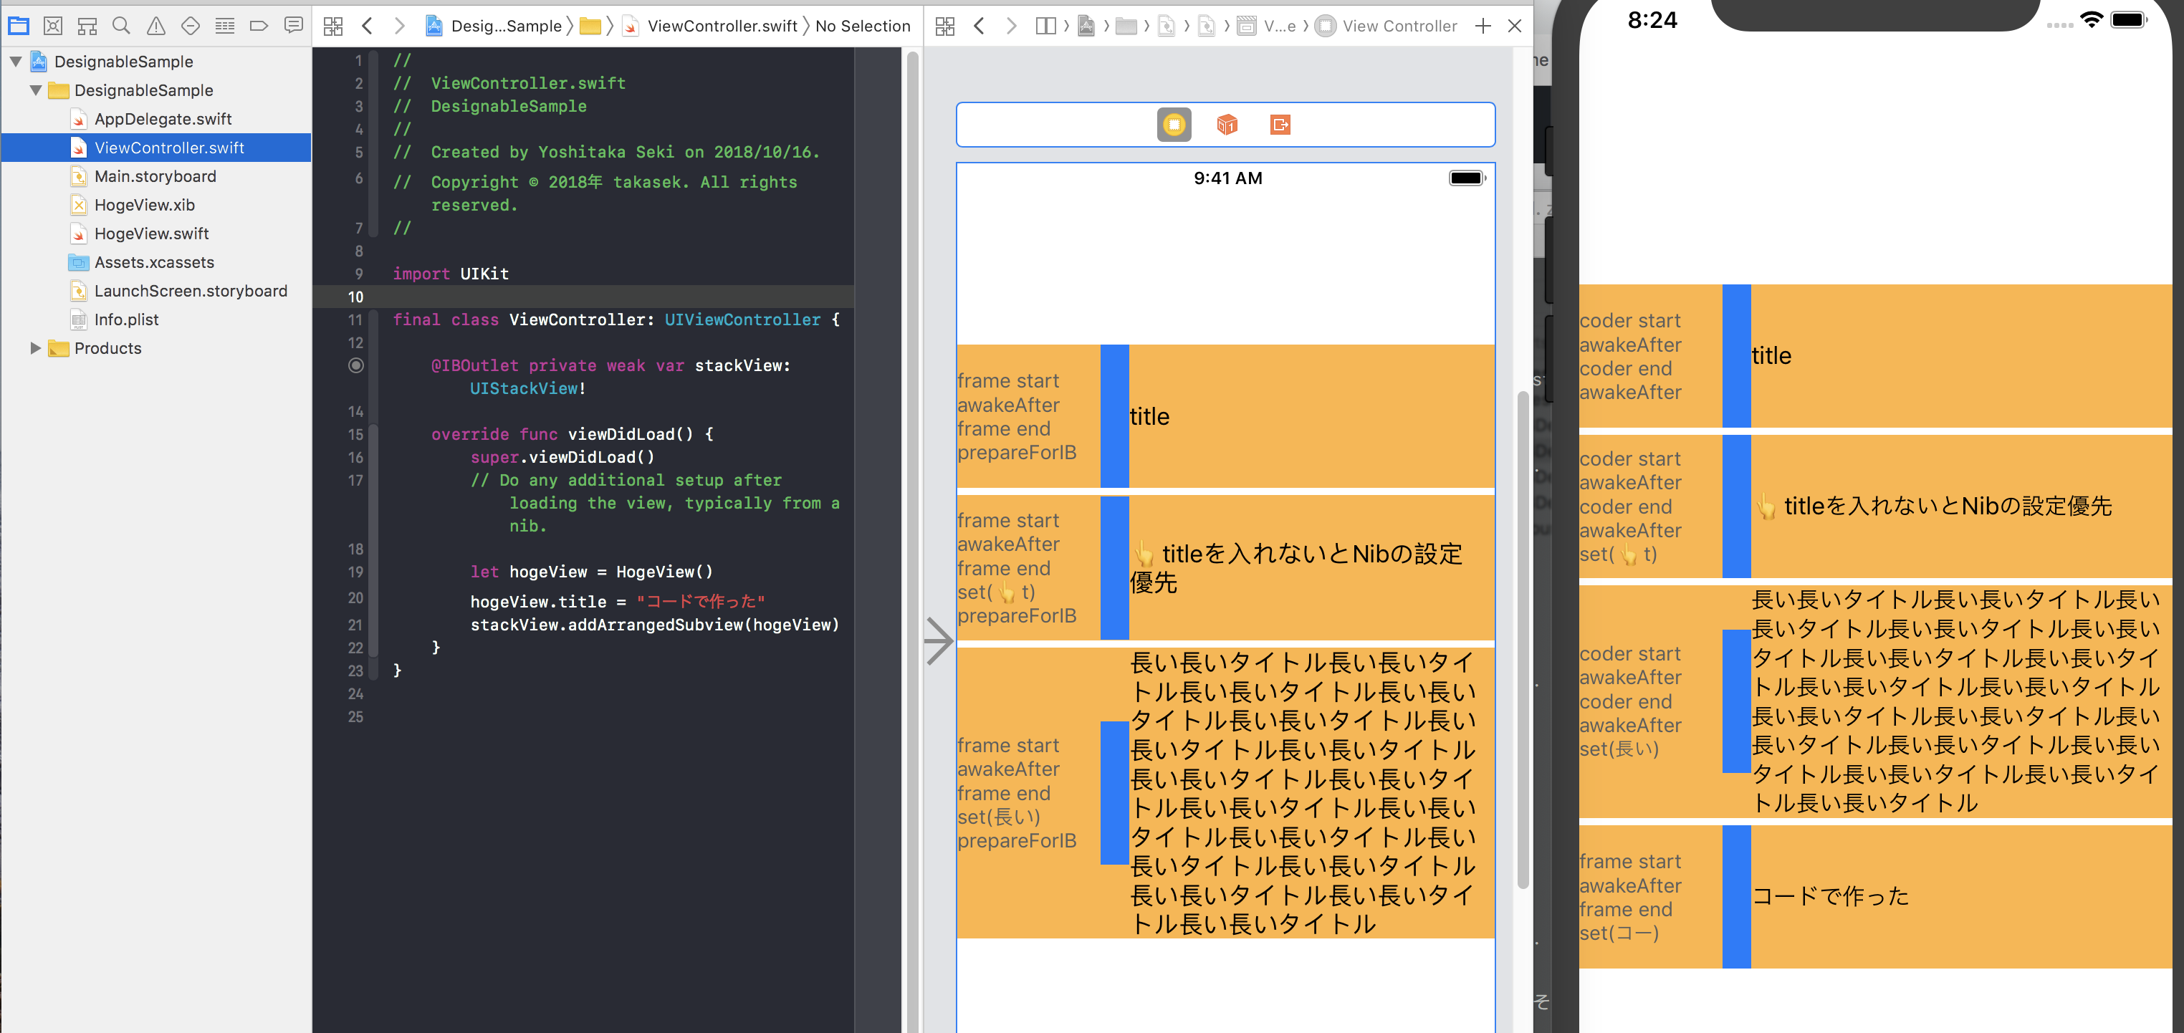Viewport: 2184px width, 1033px height.
Task: Expand the Products folder
Action: pos(36,347)
